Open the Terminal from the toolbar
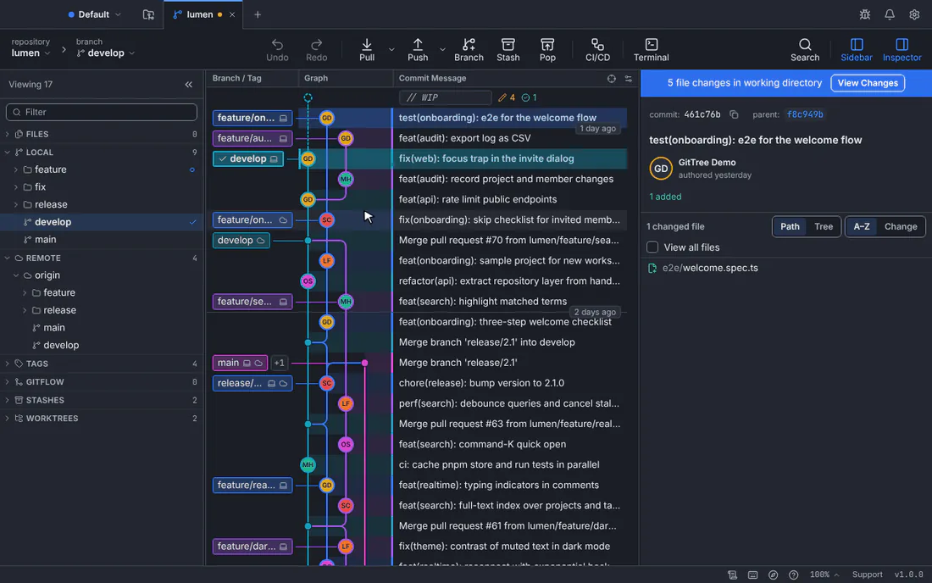 (651, 50)
